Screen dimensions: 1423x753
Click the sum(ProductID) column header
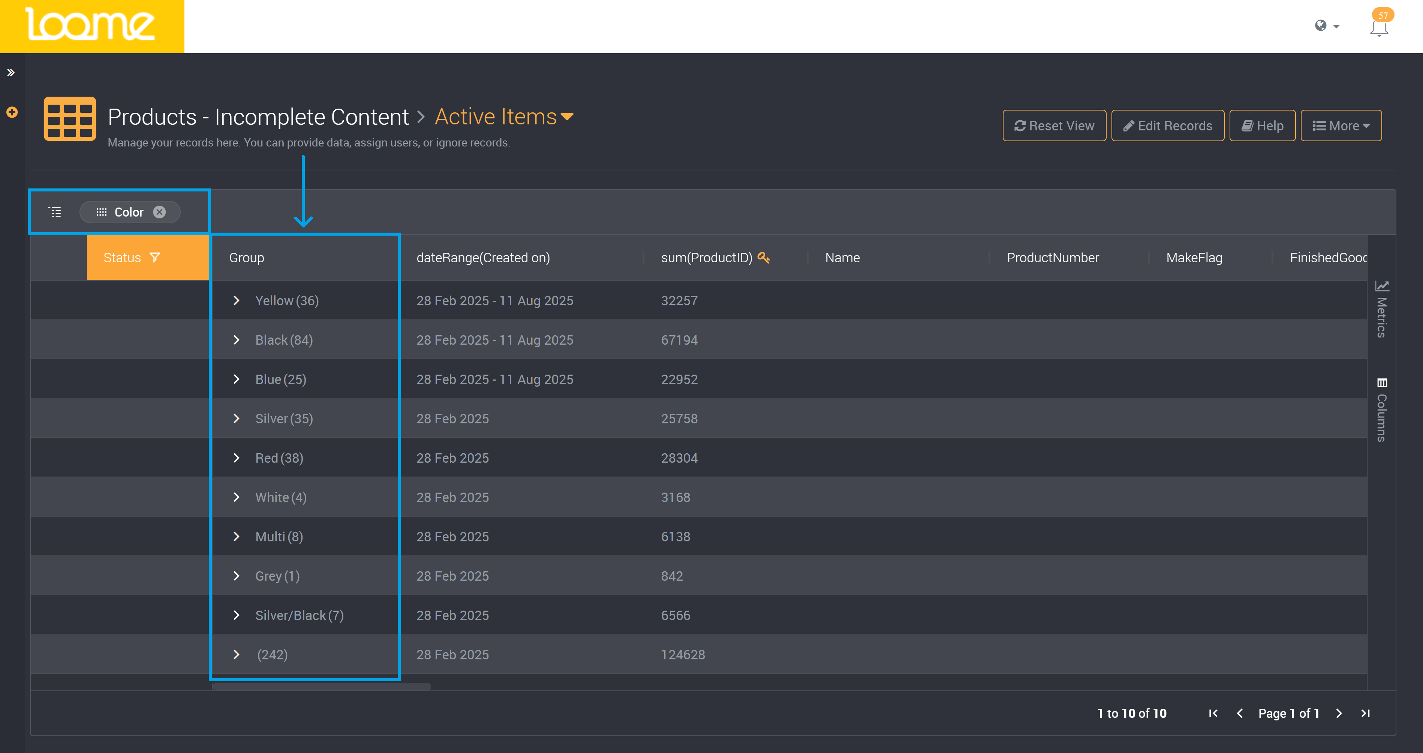(x=707, y=258)
